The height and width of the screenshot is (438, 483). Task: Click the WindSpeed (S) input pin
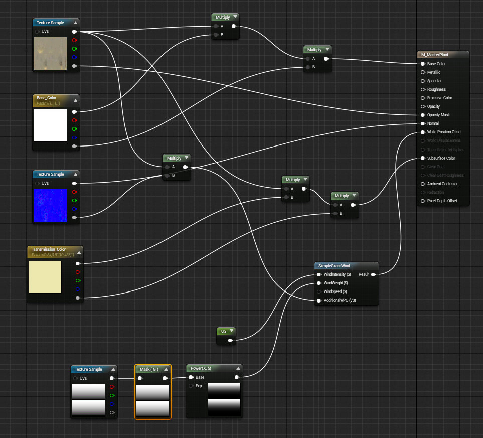click(x=319, y=291)
